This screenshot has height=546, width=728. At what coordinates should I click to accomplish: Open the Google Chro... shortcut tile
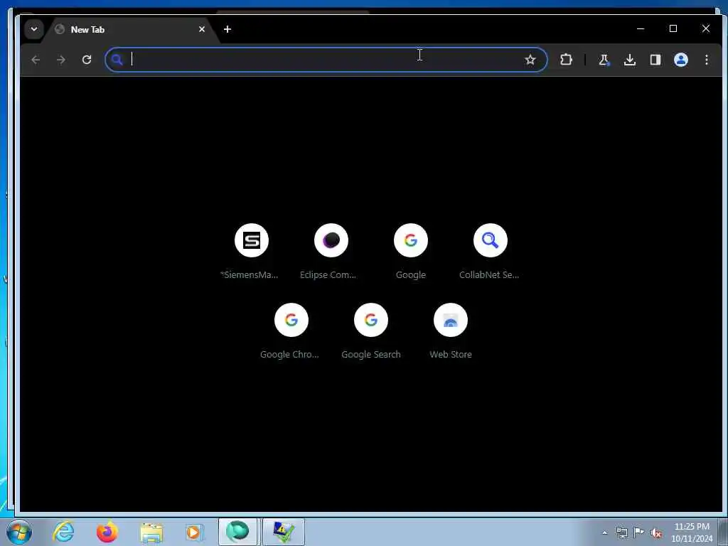point(291,331)
